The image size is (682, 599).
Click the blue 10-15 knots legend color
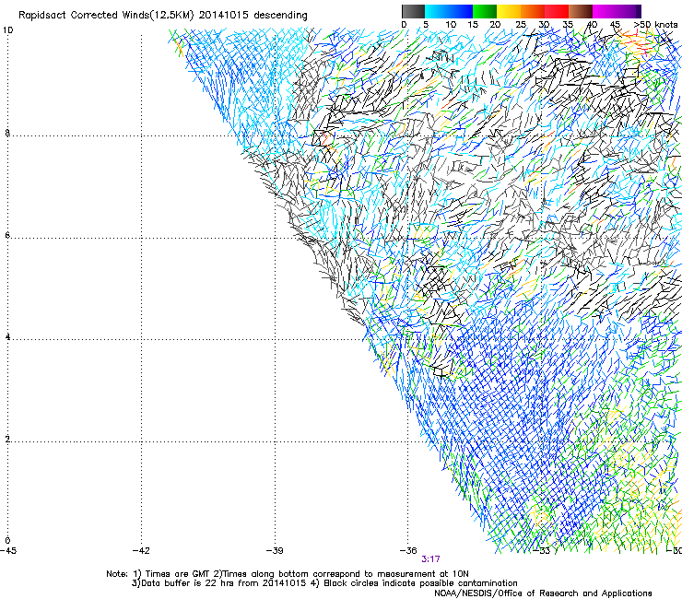[x=460, y=11]
